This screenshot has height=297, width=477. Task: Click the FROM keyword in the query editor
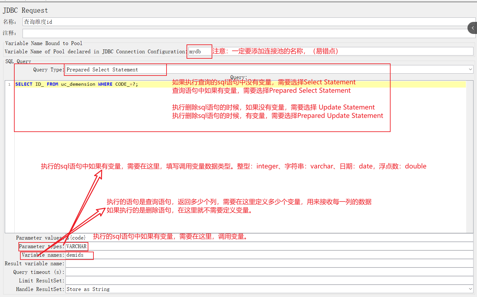(x=52, y=84)
